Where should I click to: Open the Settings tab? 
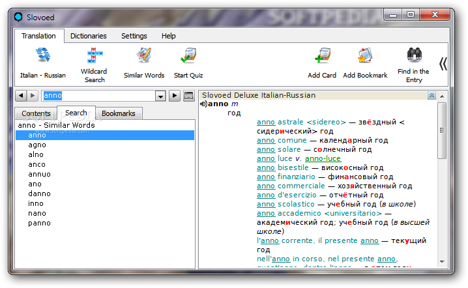click(134, 36)
